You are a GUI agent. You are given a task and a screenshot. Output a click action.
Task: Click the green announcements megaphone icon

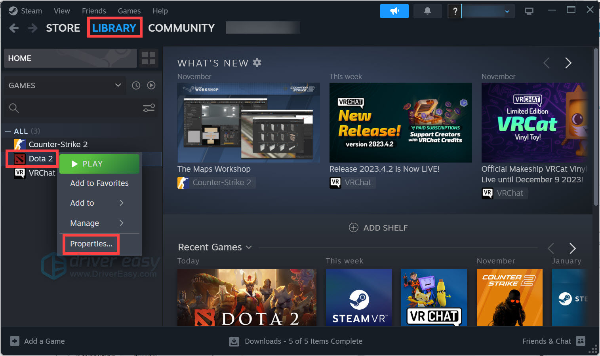(x=394, y=11)
